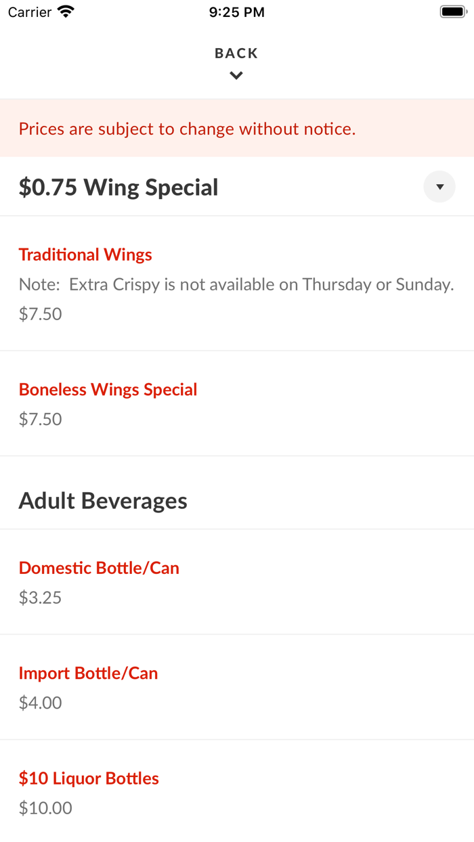This screenshot has height=842, width=474.
Task: Tap the $7.50 price under Boneless Wings Special
Action: pyautogui.click(x=41, y=419)
